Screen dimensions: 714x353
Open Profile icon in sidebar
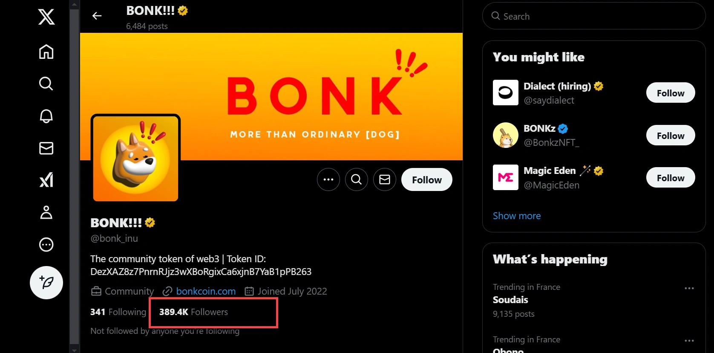(x=46, y=212)
